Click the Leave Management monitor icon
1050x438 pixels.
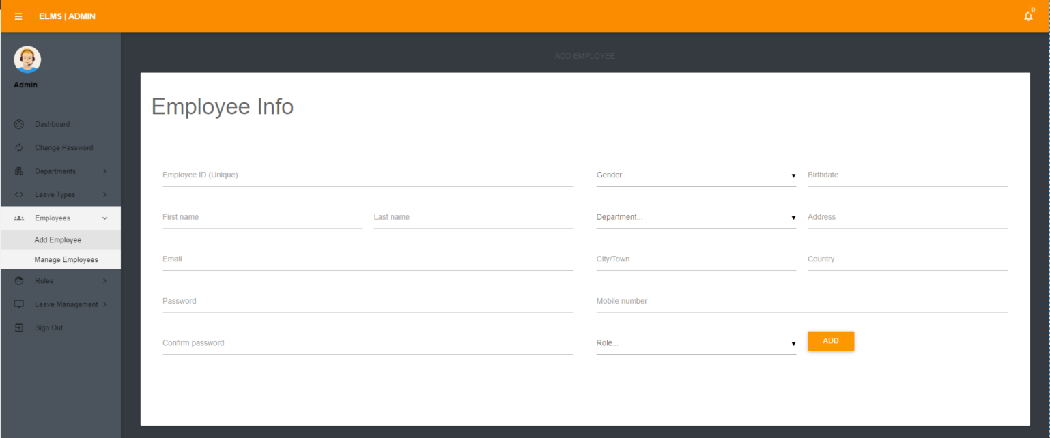tap(18, 304)
